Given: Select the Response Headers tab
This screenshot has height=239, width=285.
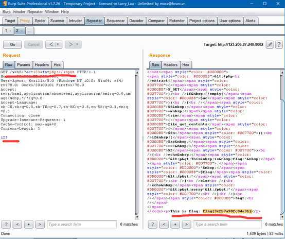Looking at the screenshot, I should point(170,64).
